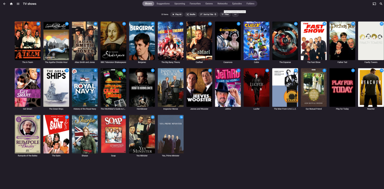Click the Play All button
This screenshot has width=384, height=189.
177,14
